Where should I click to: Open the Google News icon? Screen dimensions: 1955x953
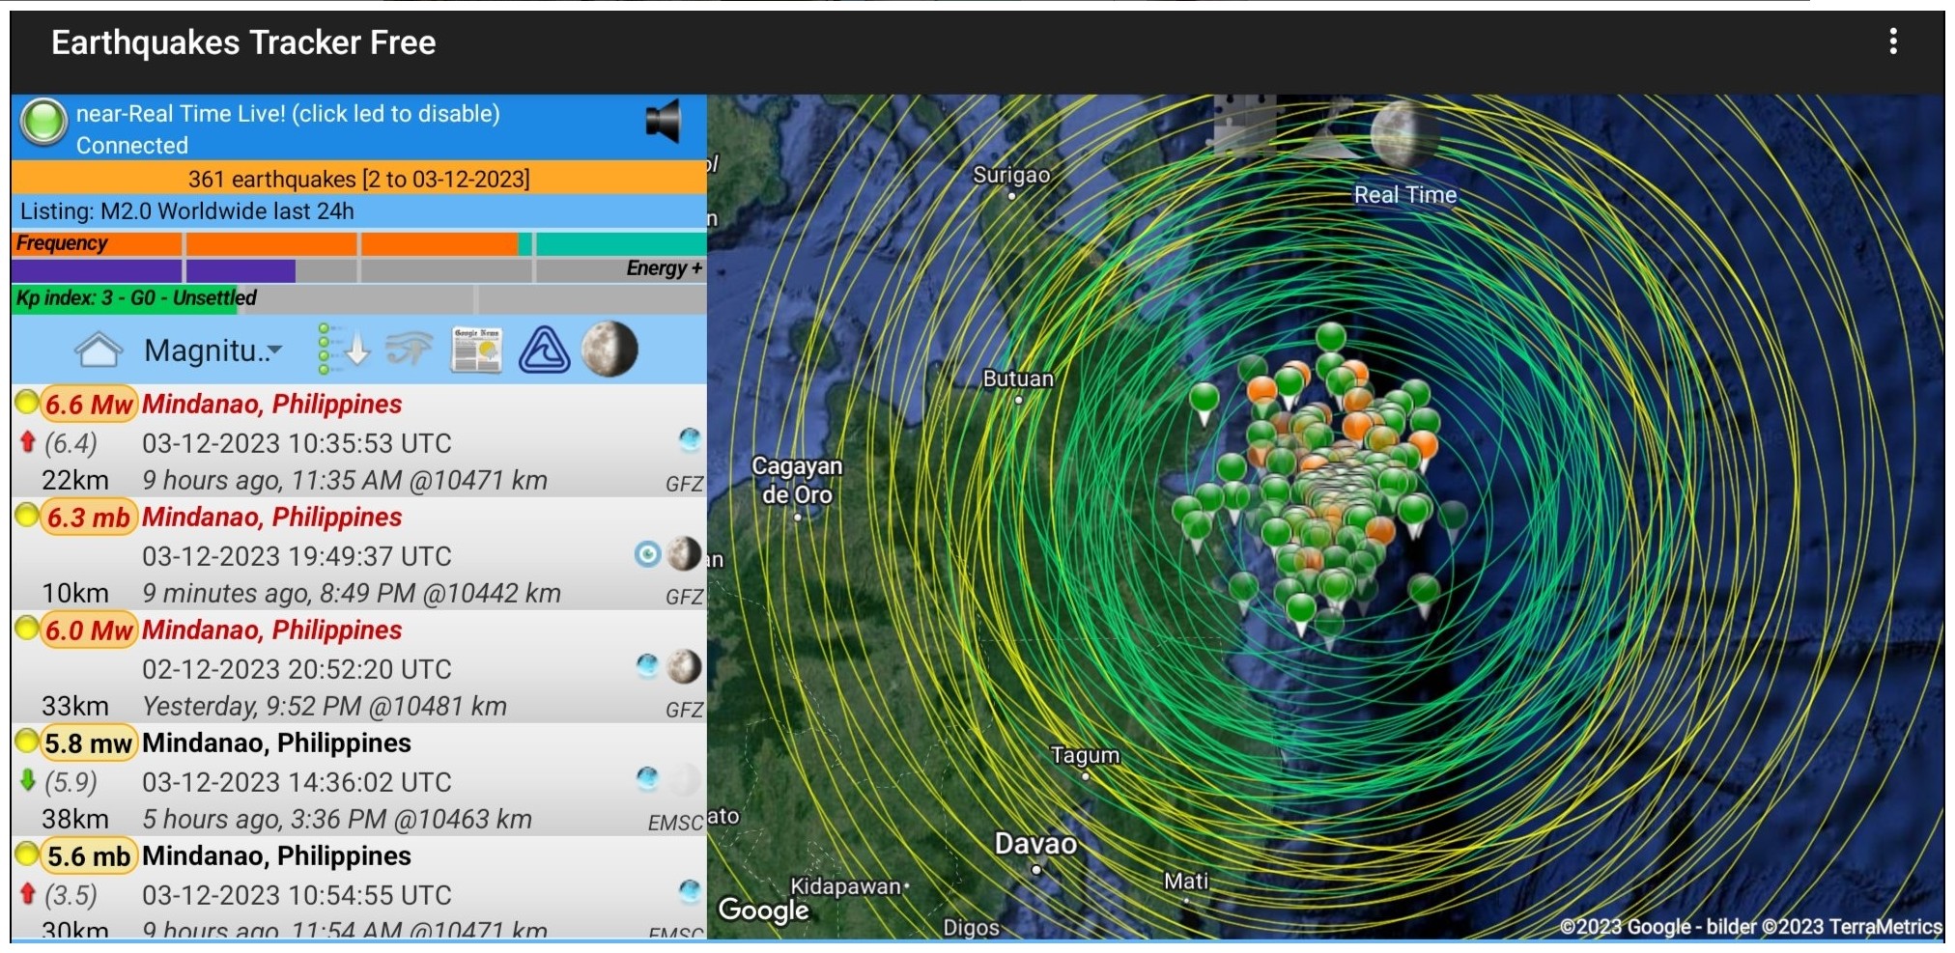pos(476,350)
